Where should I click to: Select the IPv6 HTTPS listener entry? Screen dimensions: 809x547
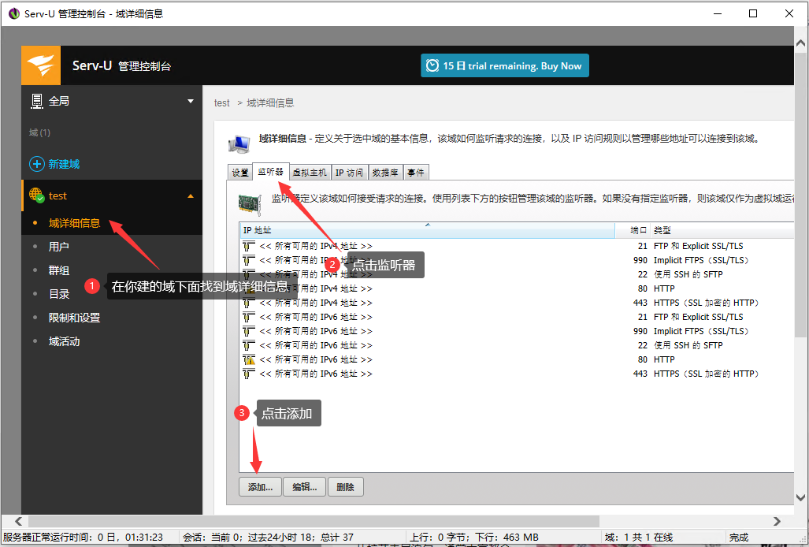[x=394, y=373]
